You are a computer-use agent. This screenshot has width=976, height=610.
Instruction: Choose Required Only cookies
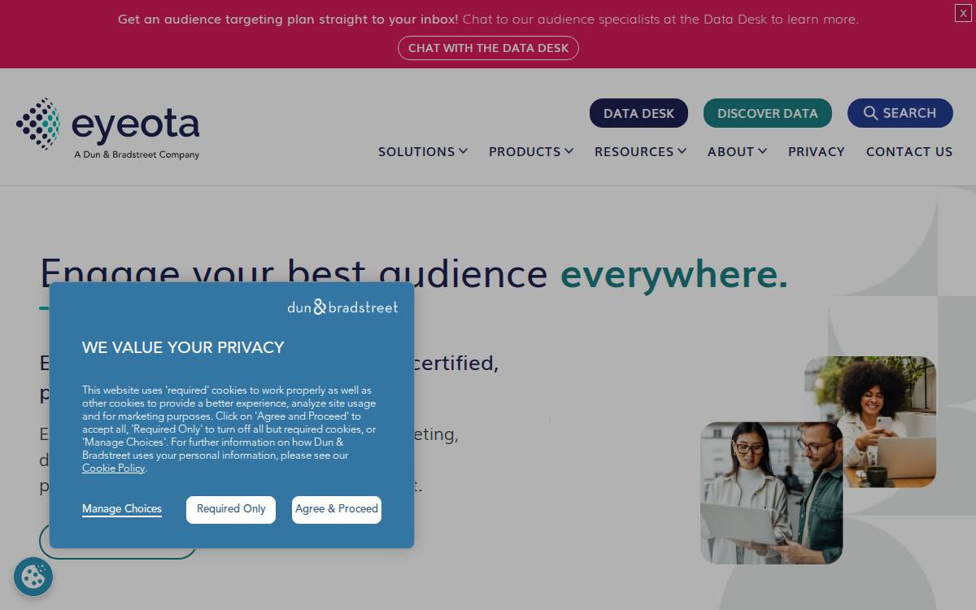[x=231, y=509]
